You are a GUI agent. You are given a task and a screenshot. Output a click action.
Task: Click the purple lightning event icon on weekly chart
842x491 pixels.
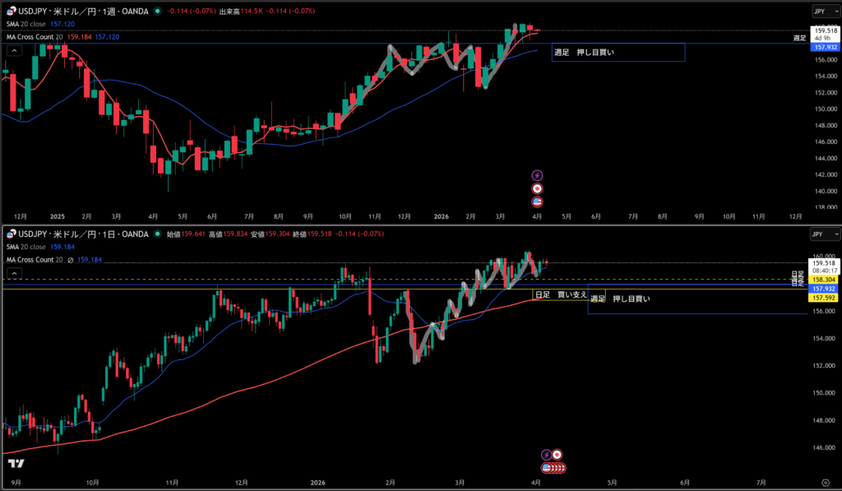coord(538,175)
